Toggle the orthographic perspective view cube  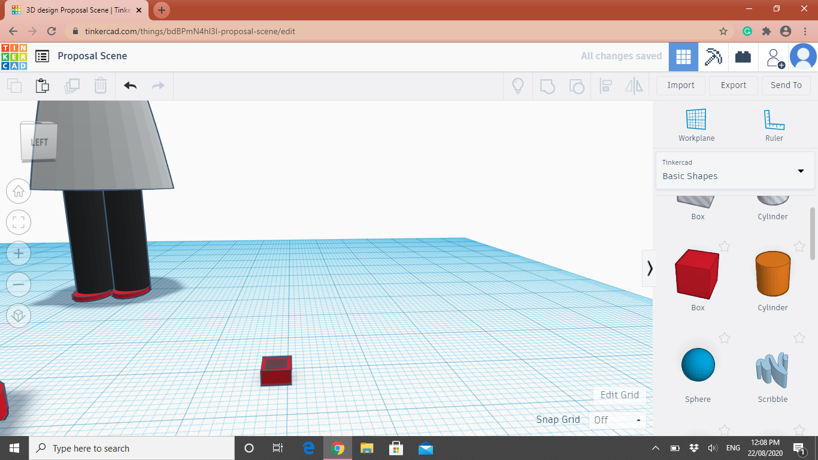(x=19, y=315)
